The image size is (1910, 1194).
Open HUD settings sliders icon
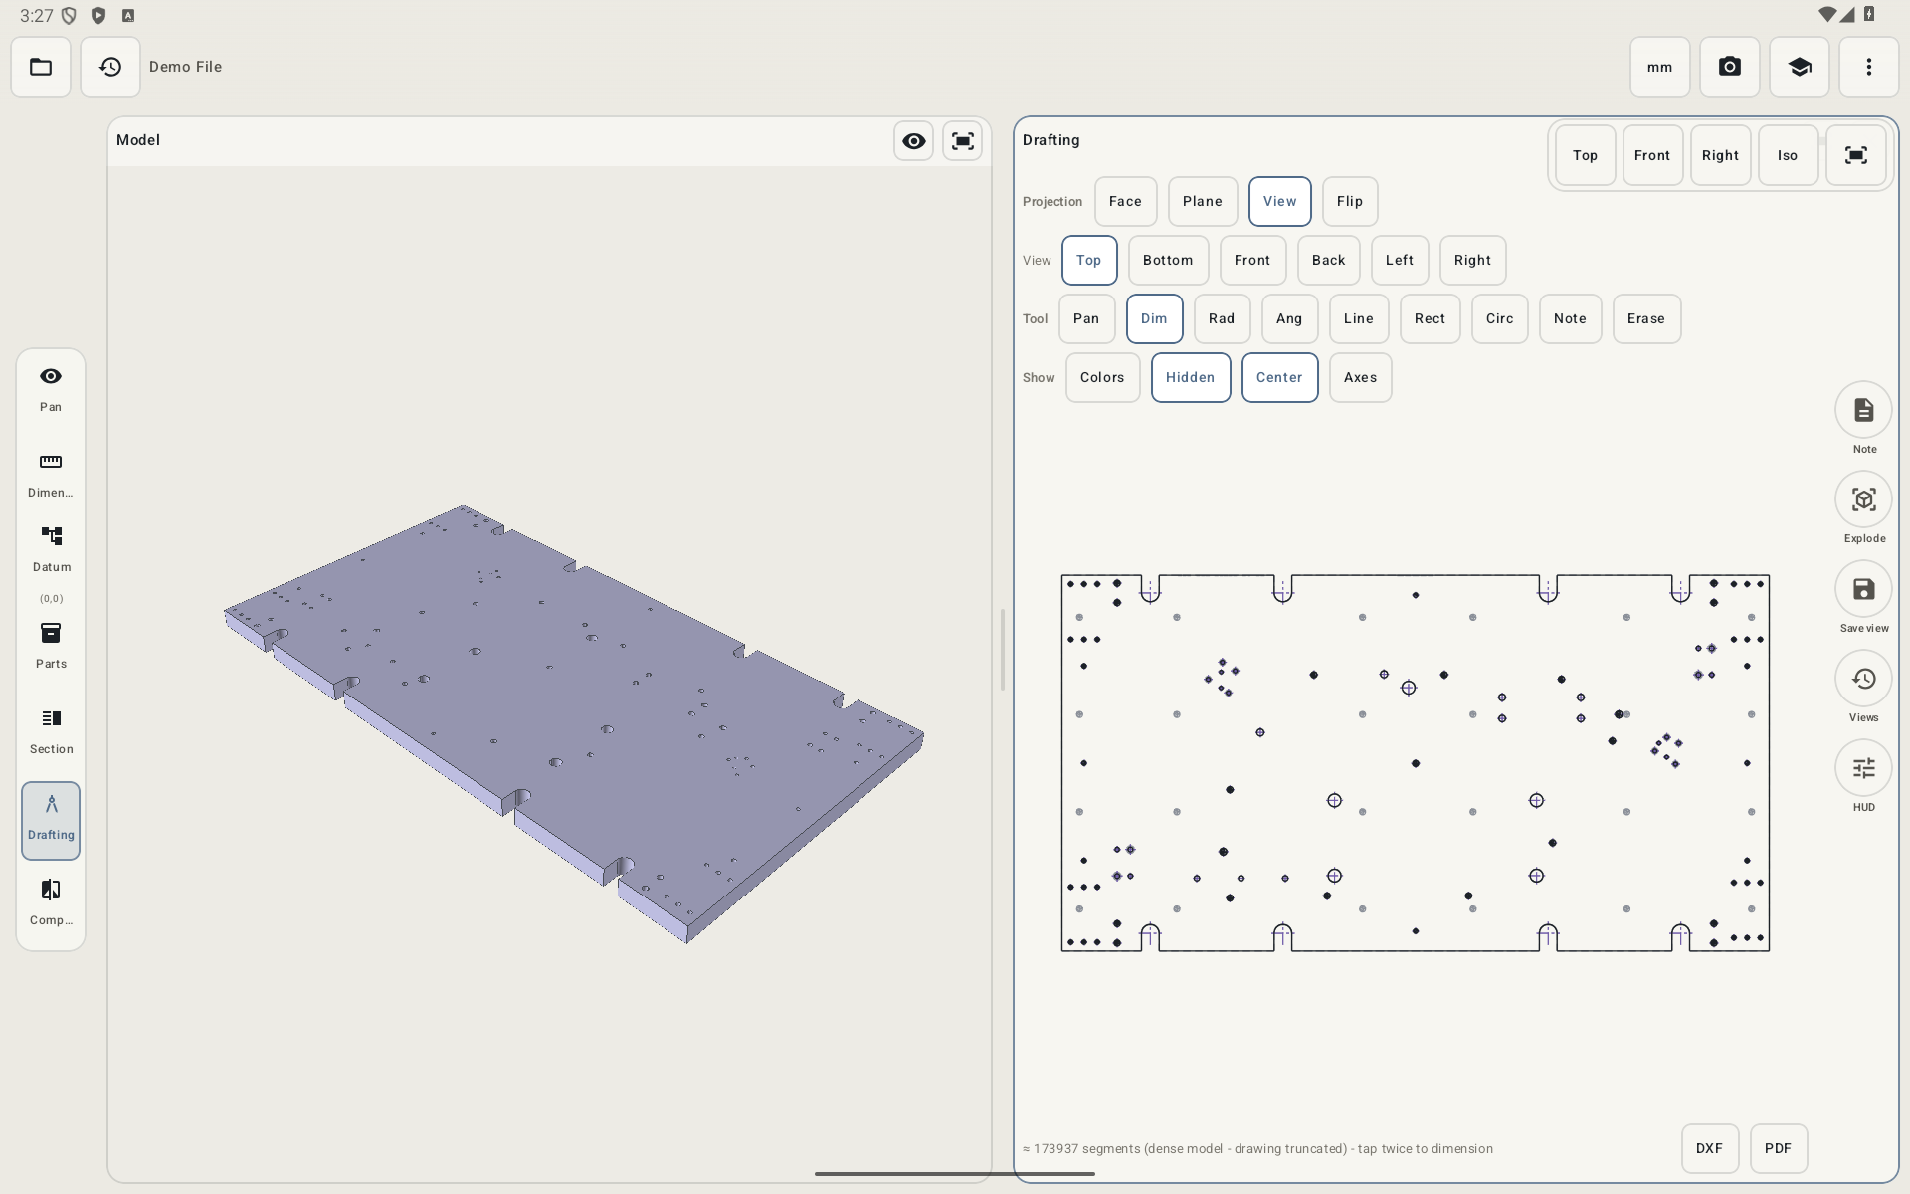click(1863, 768)
